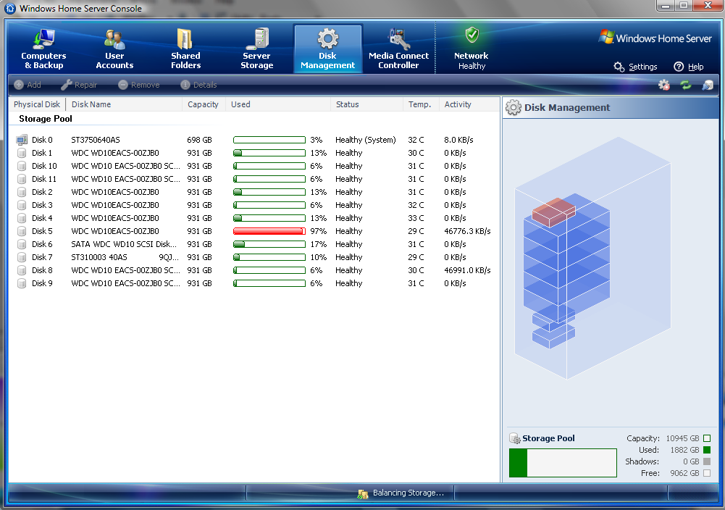Sort by the Temp. column header
The width and height of the screenshot is (725, 510).
(x=419, y=104)
